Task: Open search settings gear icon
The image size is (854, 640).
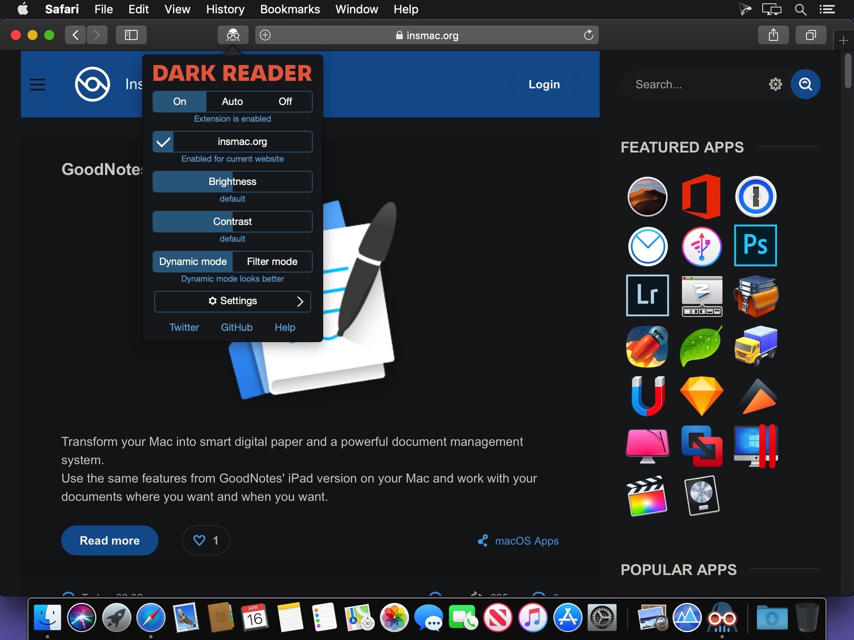Action: coord(775,84)
